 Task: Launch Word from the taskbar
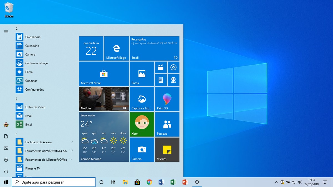pos(161,182)
